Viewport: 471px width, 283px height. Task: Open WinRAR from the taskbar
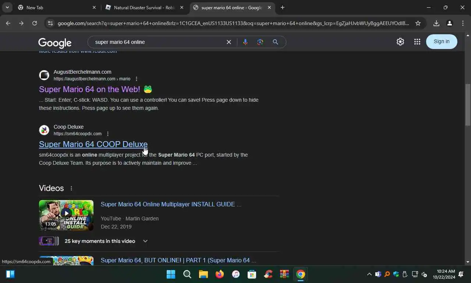tap(284, 274)
